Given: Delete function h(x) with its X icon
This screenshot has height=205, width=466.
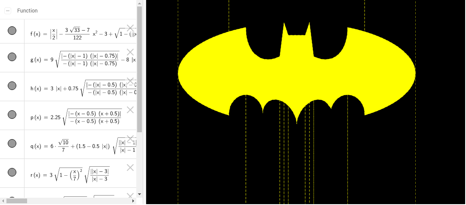Looking at the screenshot, I should 130,81.
